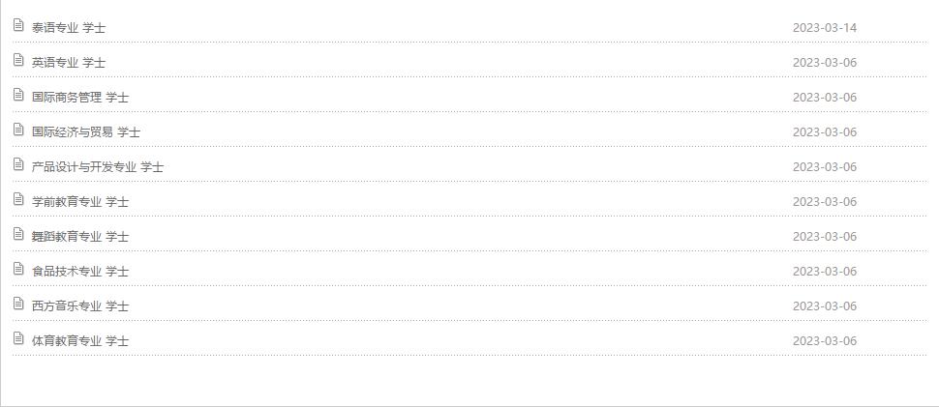
Task: Open the 英语专业 学士 article
Action: click(69, 63)
